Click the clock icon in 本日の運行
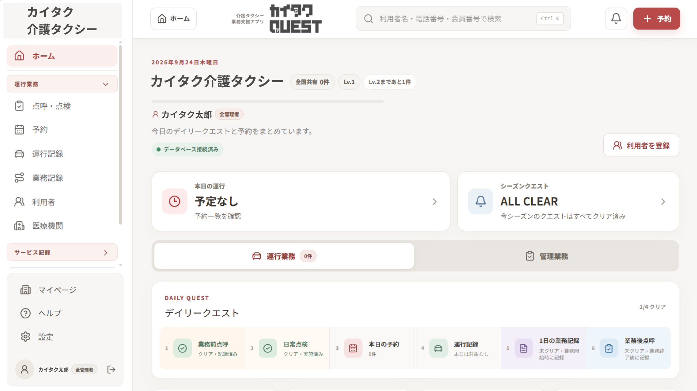The height and width of the screenshot is (391, 697). (x=175, y=201)
